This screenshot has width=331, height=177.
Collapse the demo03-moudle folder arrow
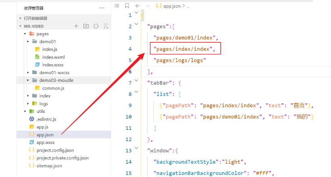[28, 80]
